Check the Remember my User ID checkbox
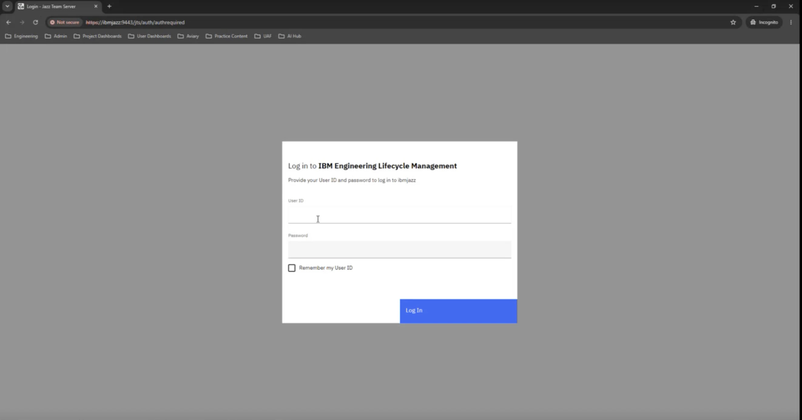 pyautogui.click(x=292, y=268)
